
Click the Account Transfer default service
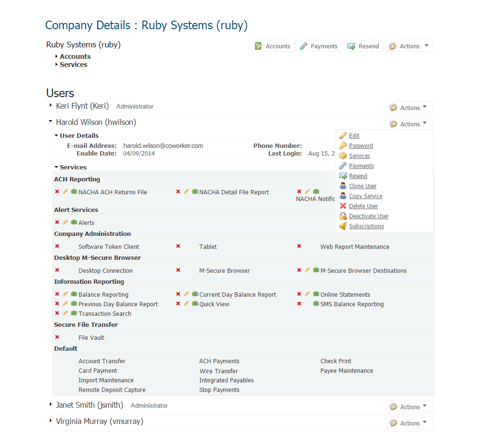102,361
